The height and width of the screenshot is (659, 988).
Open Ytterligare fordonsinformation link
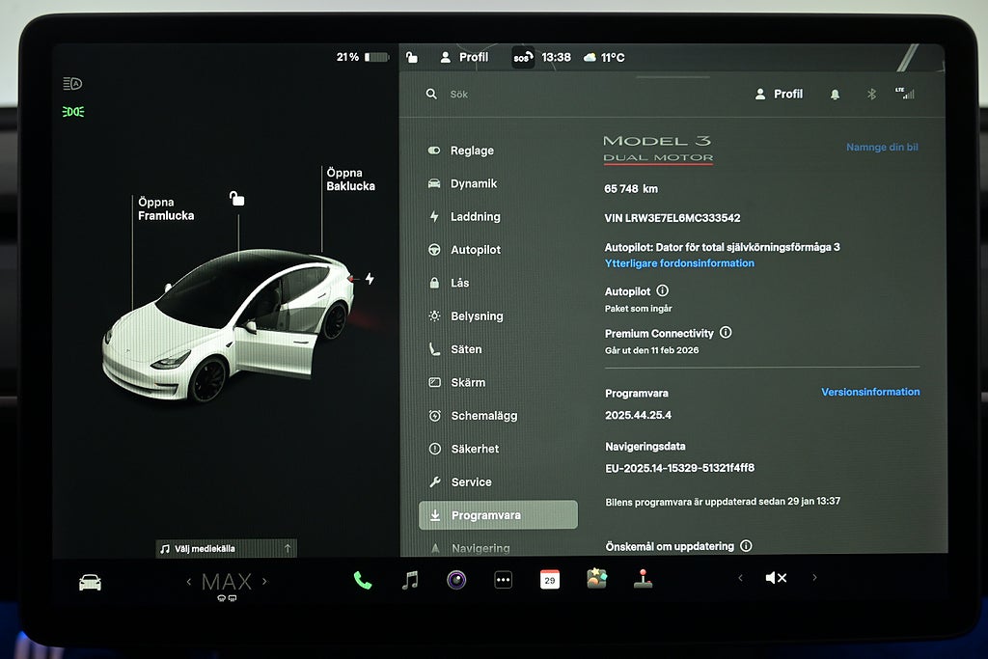click(679, 263)
